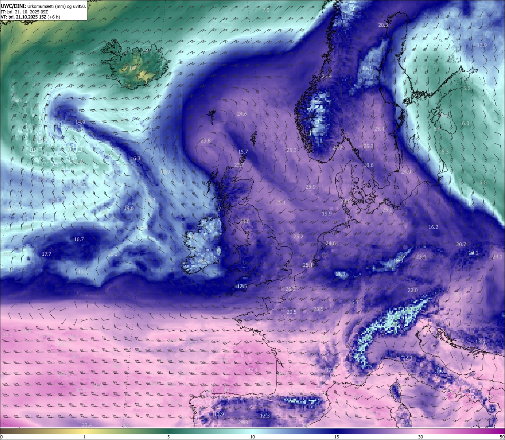Click the 26.5 value over northern France
This screenshot has height=440, width=505.
tap(318, 309)
